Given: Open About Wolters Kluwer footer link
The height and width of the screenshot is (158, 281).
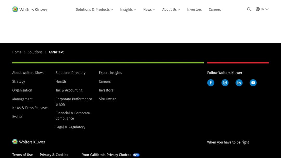Looking at the screenshot, I should pyautogui.click(x=29, y=73).
